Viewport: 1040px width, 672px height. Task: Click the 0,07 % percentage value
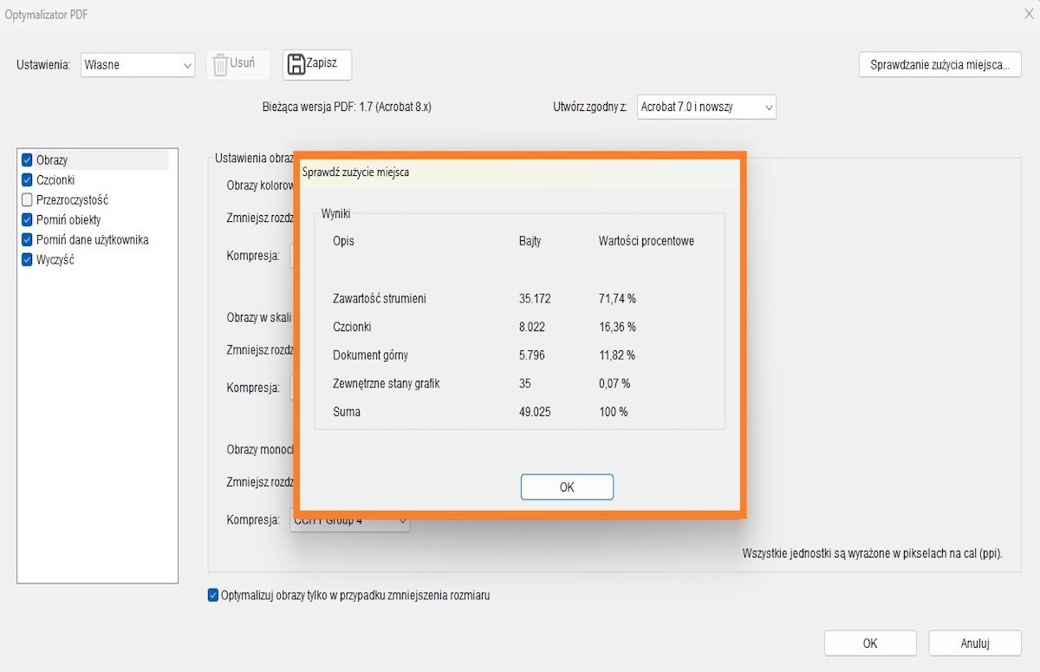pos(614,383)
